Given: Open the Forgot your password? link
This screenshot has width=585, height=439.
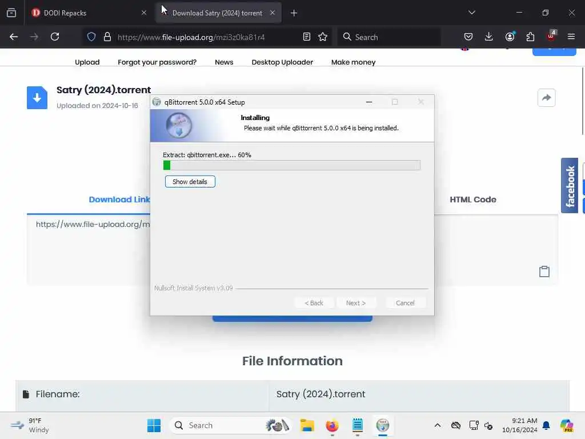Looking at the screenshot, I should click(x=157, y=62).
